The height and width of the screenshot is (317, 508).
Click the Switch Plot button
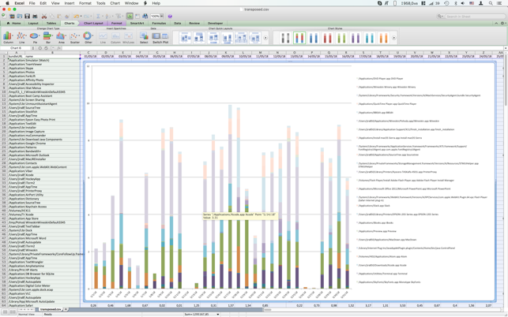pos(160,37)
